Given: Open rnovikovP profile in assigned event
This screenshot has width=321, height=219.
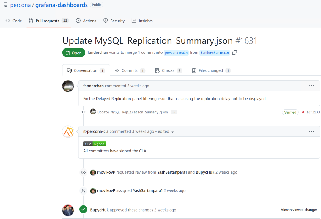Looking at the screenshot, I should tap(106, 190).
